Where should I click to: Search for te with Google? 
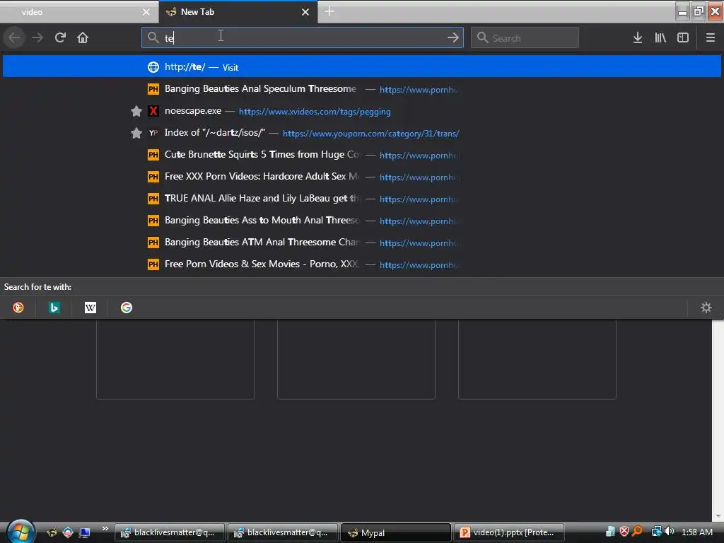tap(127, 308)
